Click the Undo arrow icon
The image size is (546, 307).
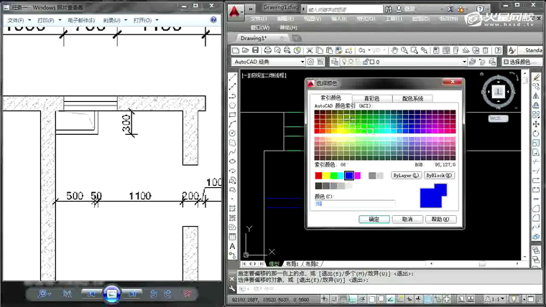click(361, 50)
